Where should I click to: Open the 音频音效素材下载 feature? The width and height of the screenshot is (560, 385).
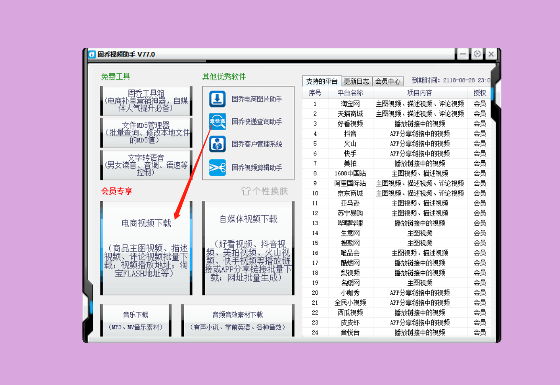coord(238,320)
